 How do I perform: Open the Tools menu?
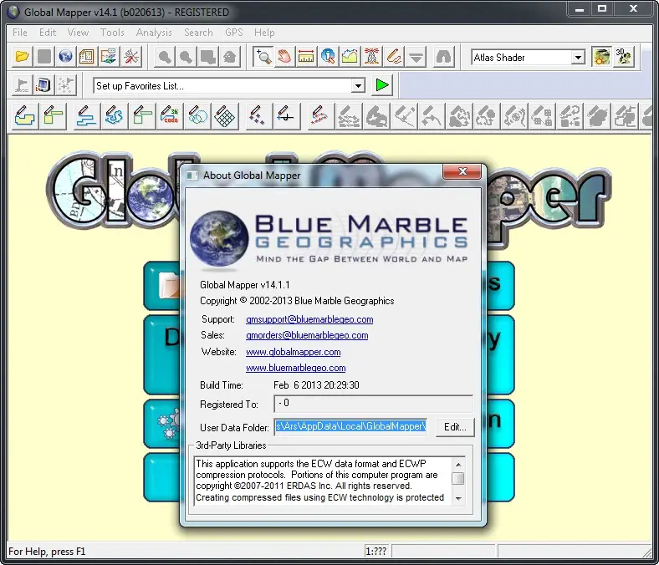tap(112, 33)
